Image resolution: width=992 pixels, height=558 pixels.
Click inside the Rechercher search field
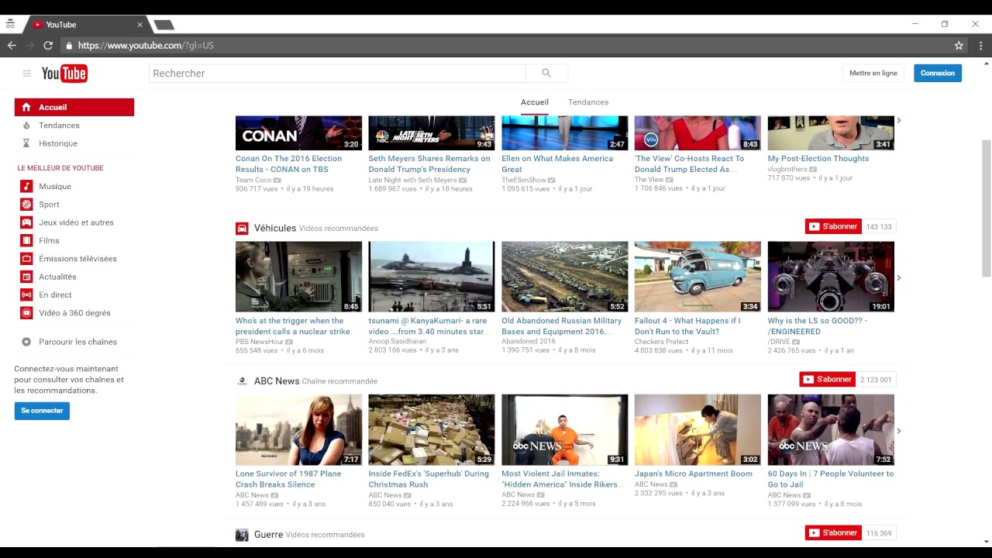(337, 74)
